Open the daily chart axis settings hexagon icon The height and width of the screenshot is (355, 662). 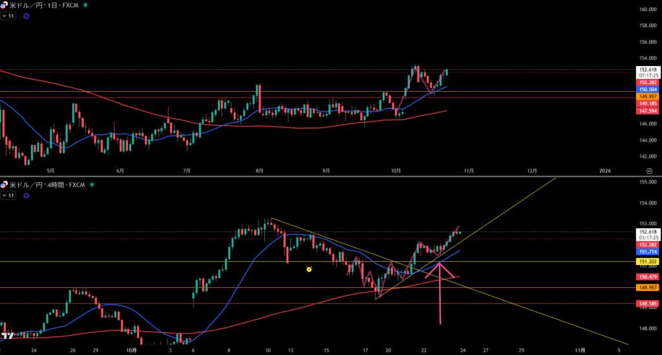(x=648, y=170)
